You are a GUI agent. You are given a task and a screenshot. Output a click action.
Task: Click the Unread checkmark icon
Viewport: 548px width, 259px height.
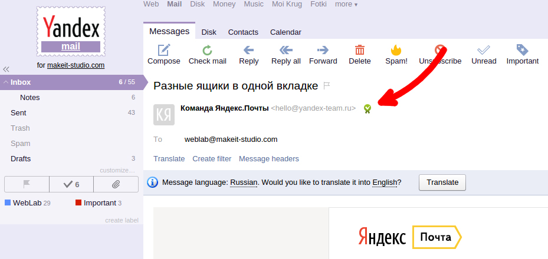click(484, 50)
